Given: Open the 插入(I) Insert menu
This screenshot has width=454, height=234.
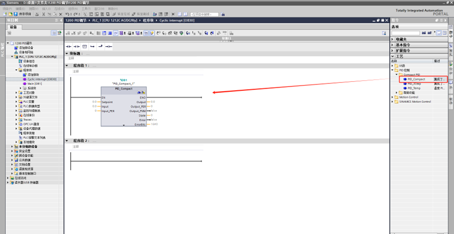Looking at the screenshot, I should tap(46, 9).
